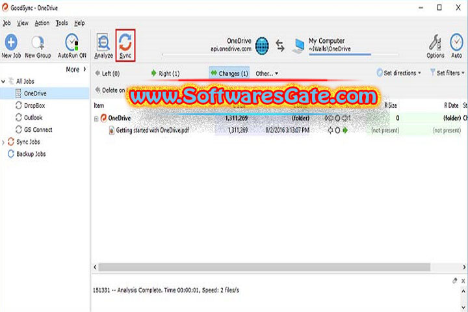Screen dimensions: 468x312
Task: Select the Outlook job
Action: tap(33, 118)
